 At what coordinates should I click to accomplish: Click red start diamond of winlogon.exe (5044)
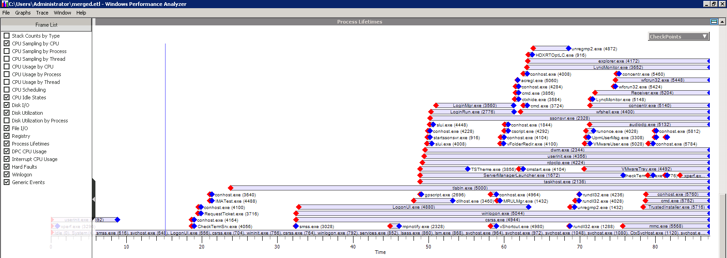point(296,213)
